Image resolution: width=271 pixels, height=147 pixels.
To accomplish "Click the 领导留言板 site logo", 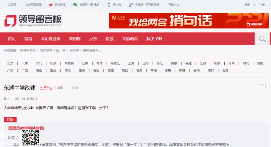I will tap(33, 20).
